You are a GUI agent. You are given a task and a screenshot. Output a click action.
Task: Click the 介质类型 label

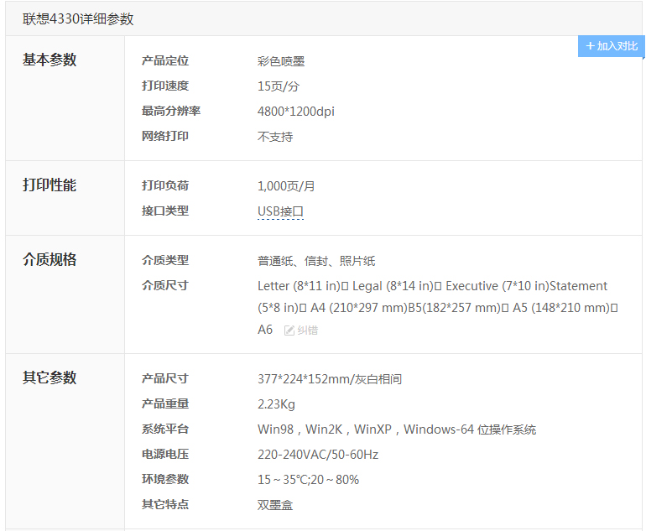(x=165, y=260)
